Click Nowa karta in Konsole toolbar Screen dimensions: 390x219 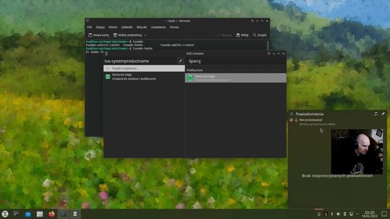click(x=99, y=35)
